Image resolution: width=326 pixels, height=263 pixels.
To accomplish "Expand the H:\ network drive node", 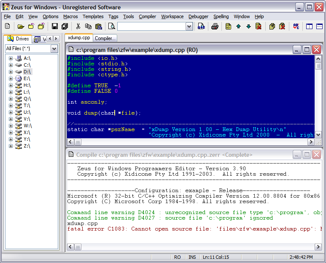I will 11,85.
